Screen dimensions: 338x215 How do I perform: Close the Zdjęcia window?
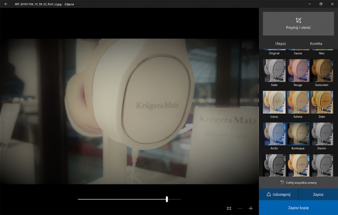pos(332,4)
